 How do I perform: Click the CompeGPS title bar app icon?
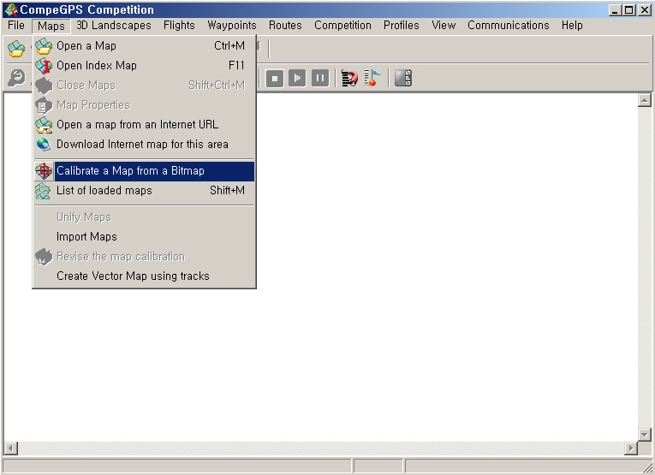point(11,9)
